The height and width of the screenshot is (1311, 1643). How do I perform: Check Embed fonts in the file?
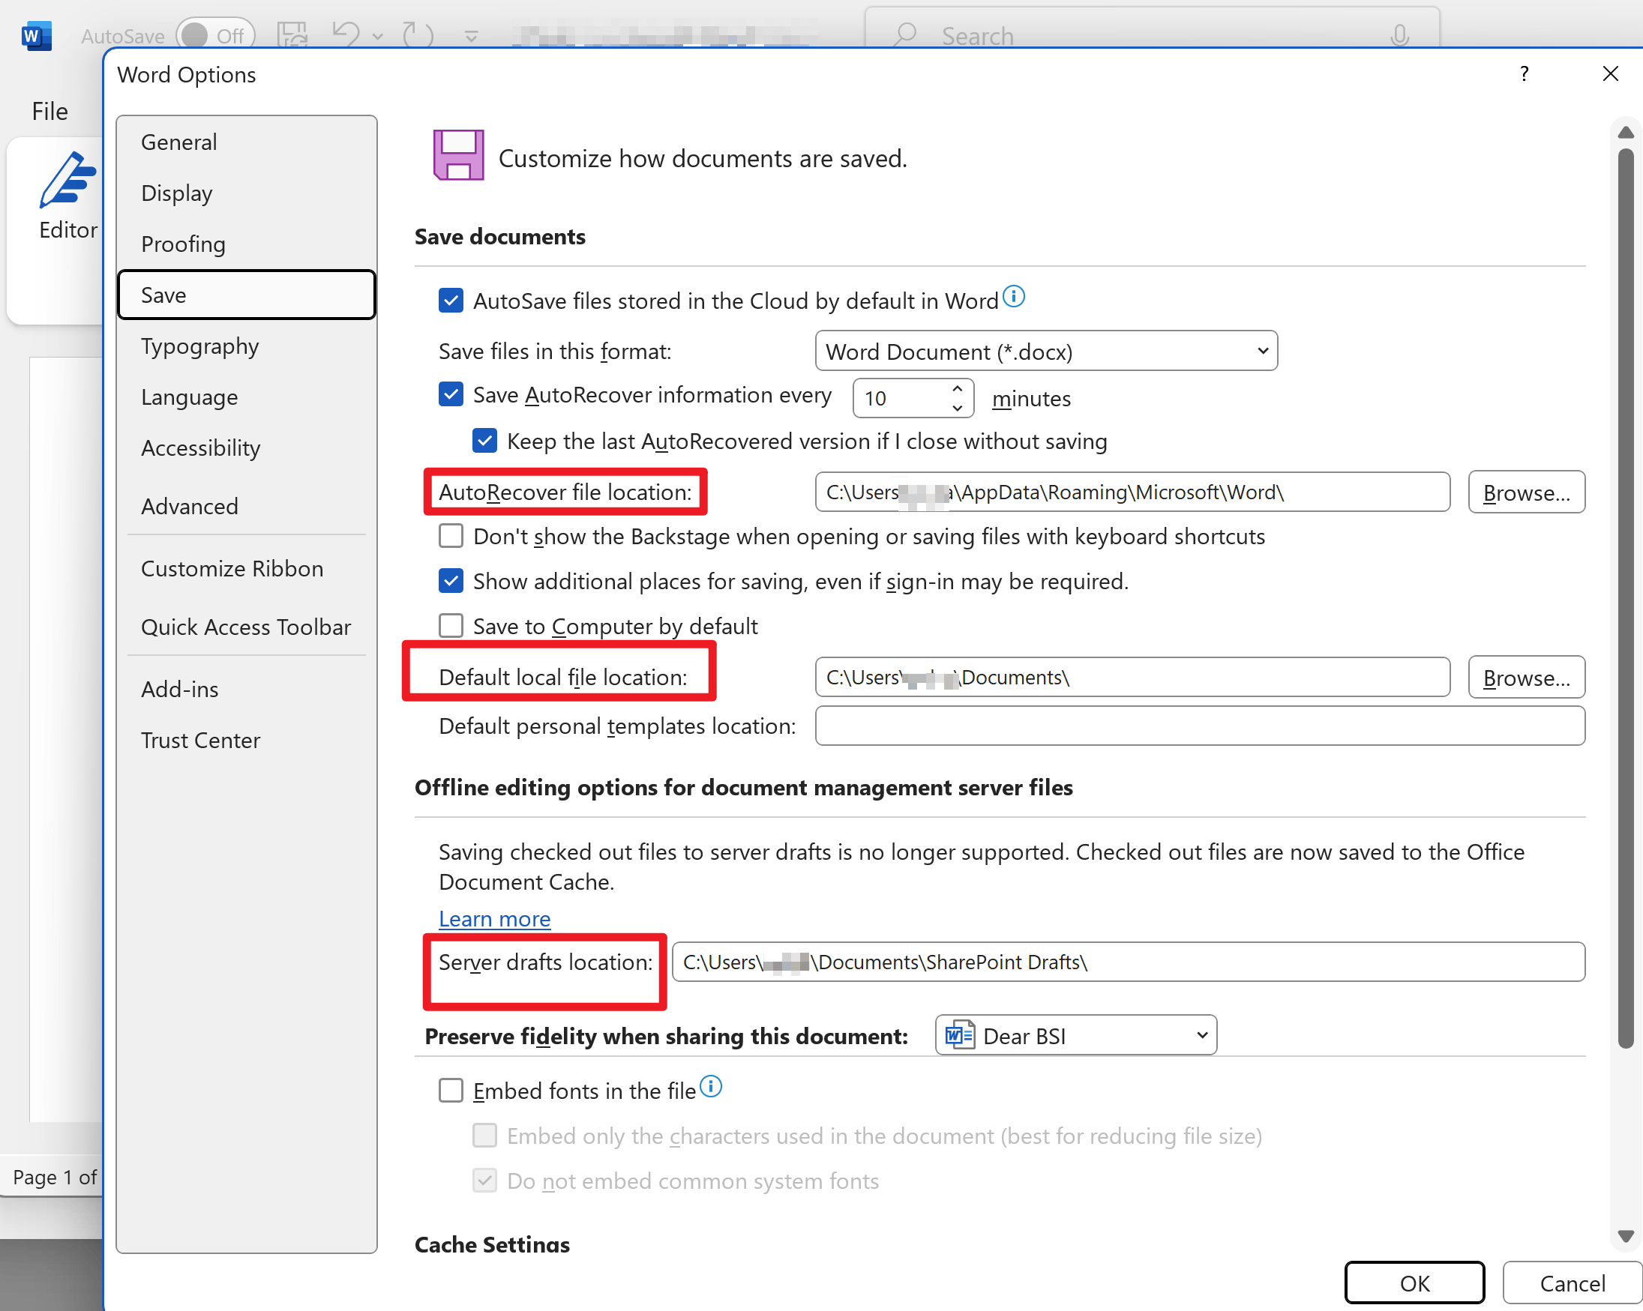click(x=451, y=1091)
